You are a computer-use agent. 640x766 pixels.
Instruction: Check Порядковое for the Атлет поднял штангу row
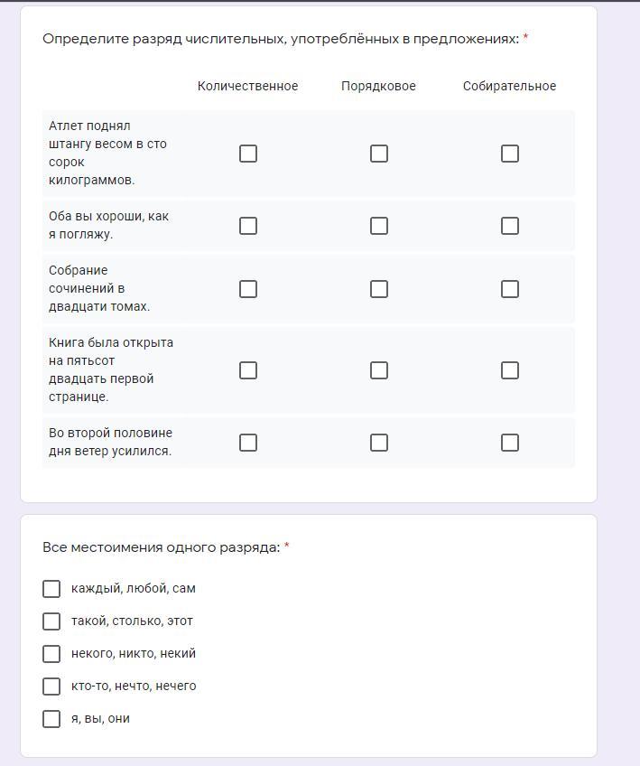pyautogui.click(x=379, y=154)
